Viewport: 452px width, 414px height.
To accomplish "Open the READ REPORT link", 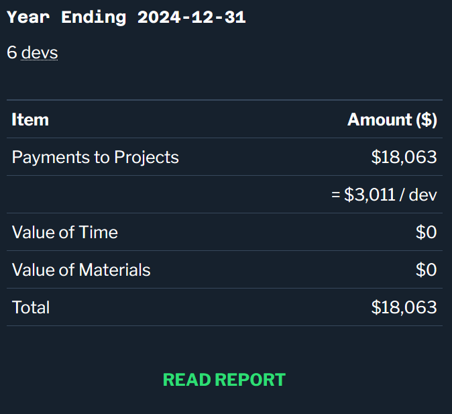I will [x=224, y=380].
